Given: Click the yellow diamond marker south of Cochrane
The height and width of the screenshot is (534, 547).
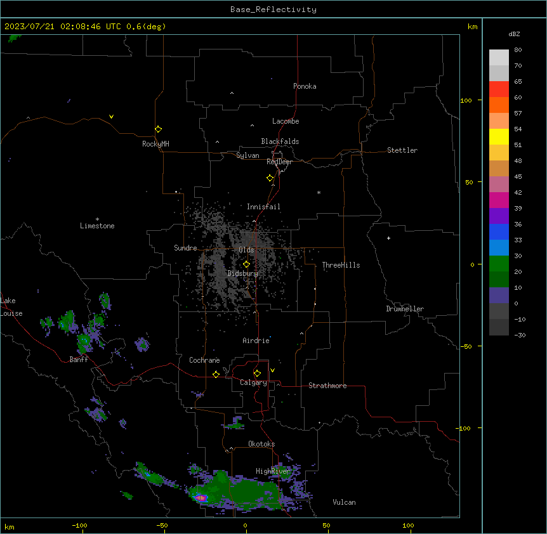Looking at the screenshot, I should click(x=216, y=374).
